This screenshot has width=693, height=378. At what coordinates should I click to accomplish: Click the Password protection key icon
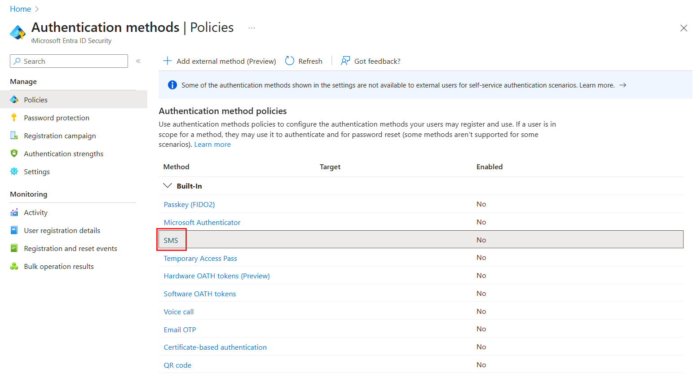(14, 117)
